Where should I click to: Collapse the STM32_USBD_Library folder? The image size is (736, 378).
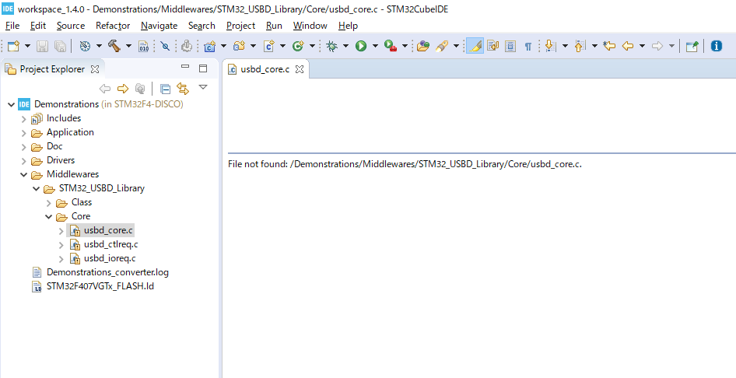pyautogui.click(x=36, y=188)
